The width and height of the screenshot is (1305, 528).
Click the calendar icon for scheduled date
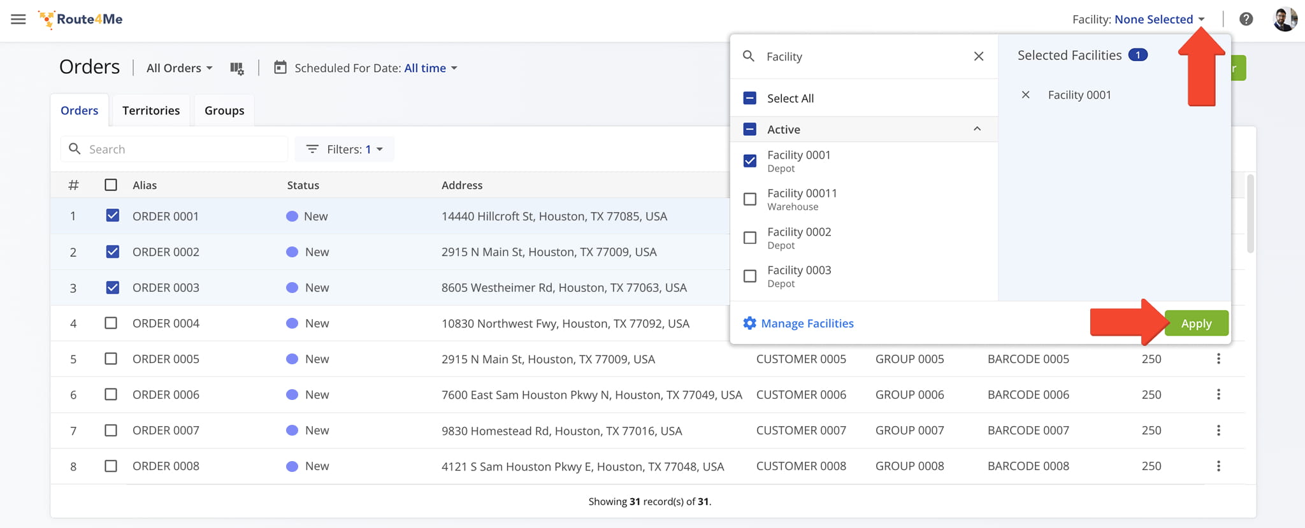pos(280,68)
